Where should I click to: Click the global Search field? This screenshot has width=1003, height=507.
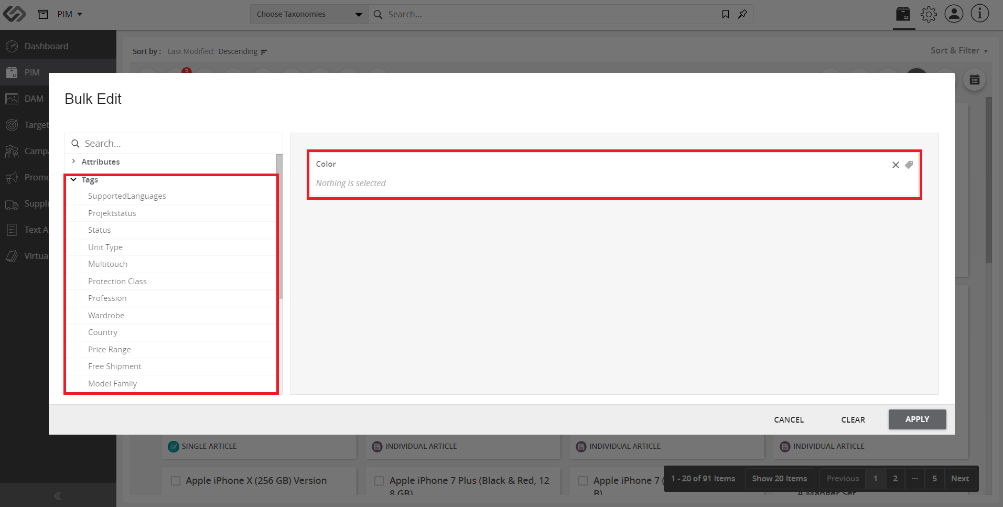pyautogui.click(x=545, y=14)
